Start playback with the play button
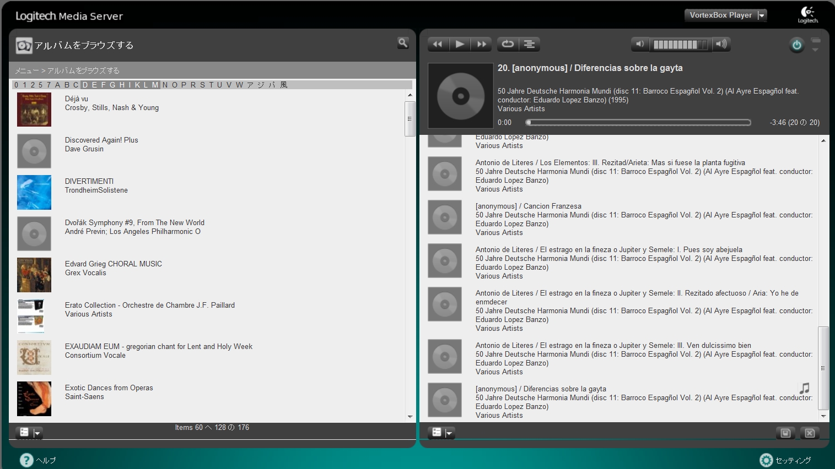The height and width of the screenshot is (469, 835). pos(460,44)
